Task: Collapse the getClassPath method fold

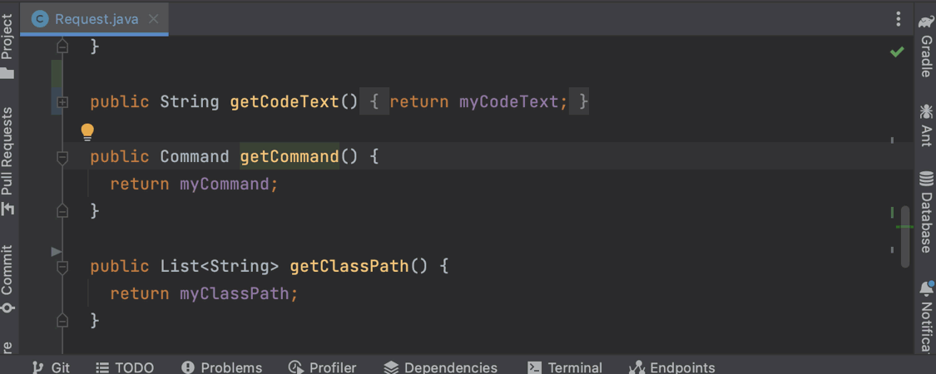Action: point(62,268)
